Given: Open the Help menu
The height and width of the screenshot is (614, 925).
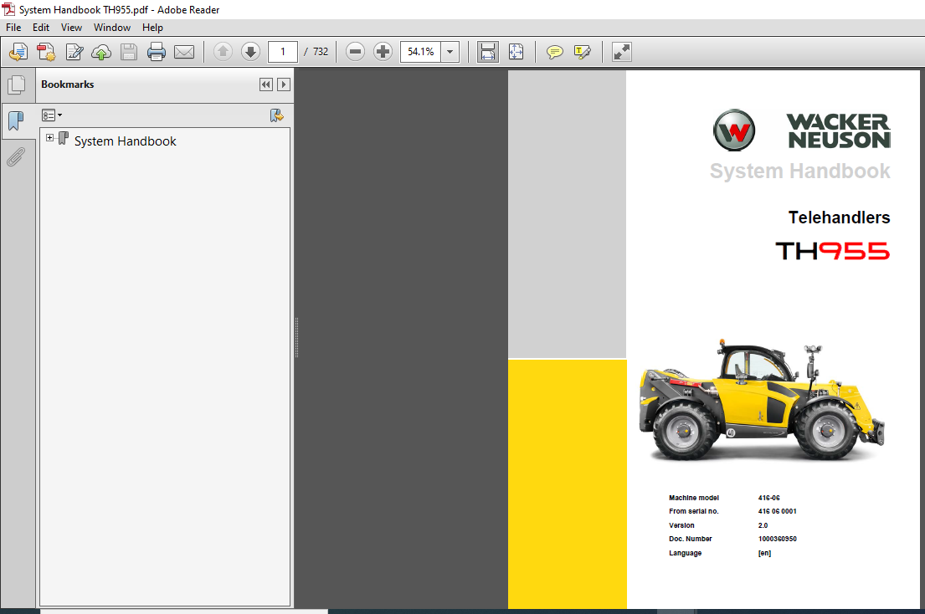Looking at the screenshot, I should [x=152, y=28].
